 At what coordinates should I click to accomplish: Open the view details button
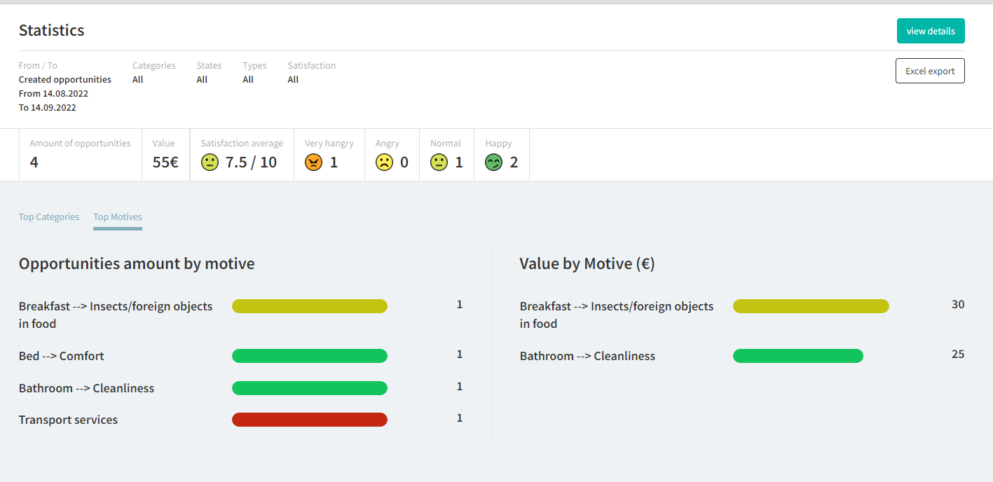(x=930, y=31)
